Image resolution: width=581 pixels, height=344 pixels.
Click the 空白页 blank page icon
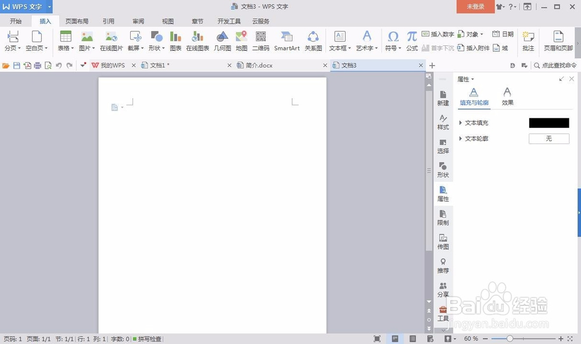(x=37, y=37)
